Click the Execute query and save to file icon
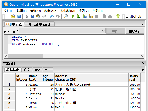Viewport: 148px width, 111px height. [85, 16]
